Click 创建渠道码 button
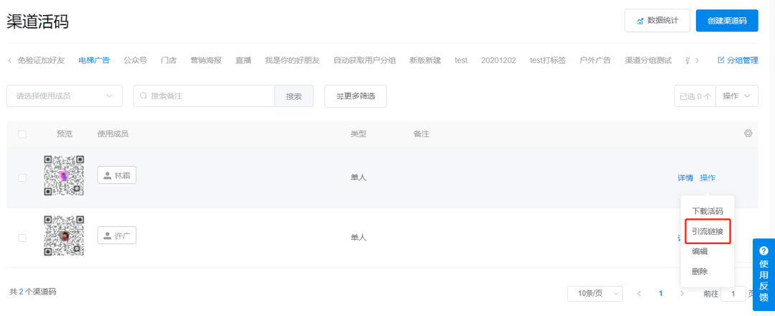This screenshot has height=316, width=775. click(727, 21)
